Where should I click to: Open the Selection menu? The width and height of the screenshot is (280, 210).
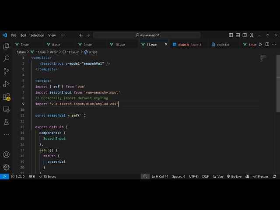pyautogui.click(x=37, y=35)
